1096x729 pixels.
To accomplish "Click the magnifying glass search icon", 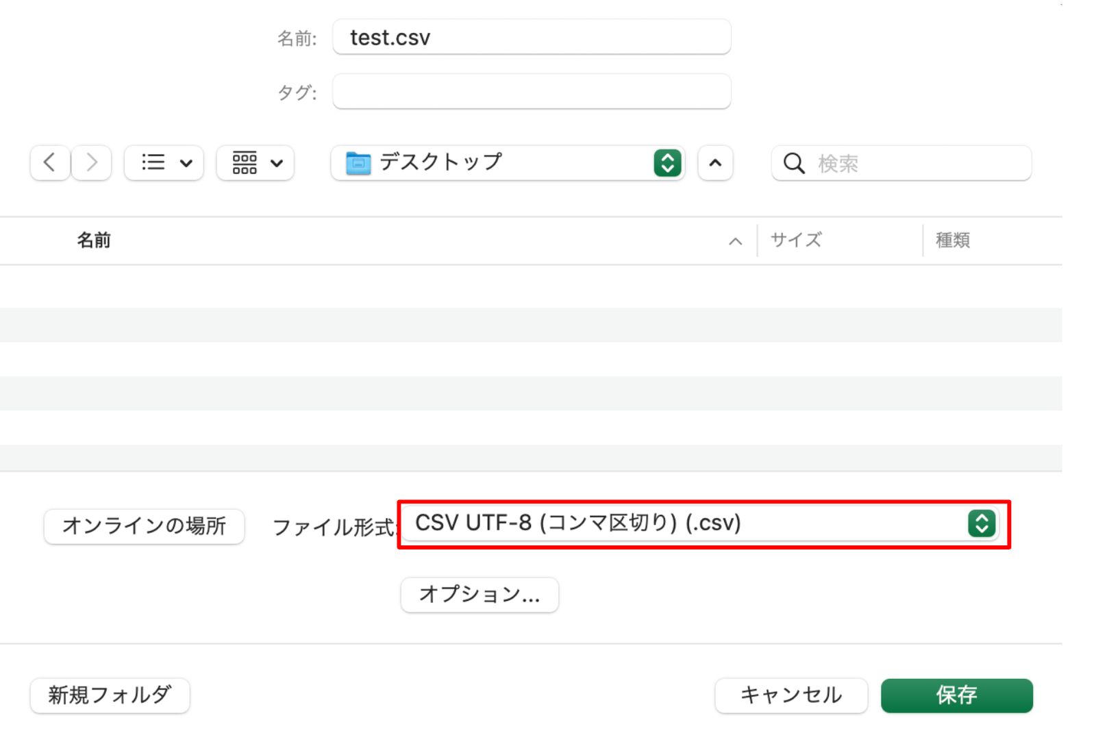I will [x=794, y=163].
